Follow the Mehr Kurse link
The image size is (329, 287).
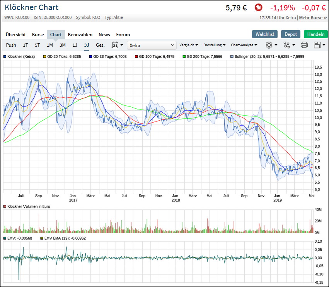313,18
